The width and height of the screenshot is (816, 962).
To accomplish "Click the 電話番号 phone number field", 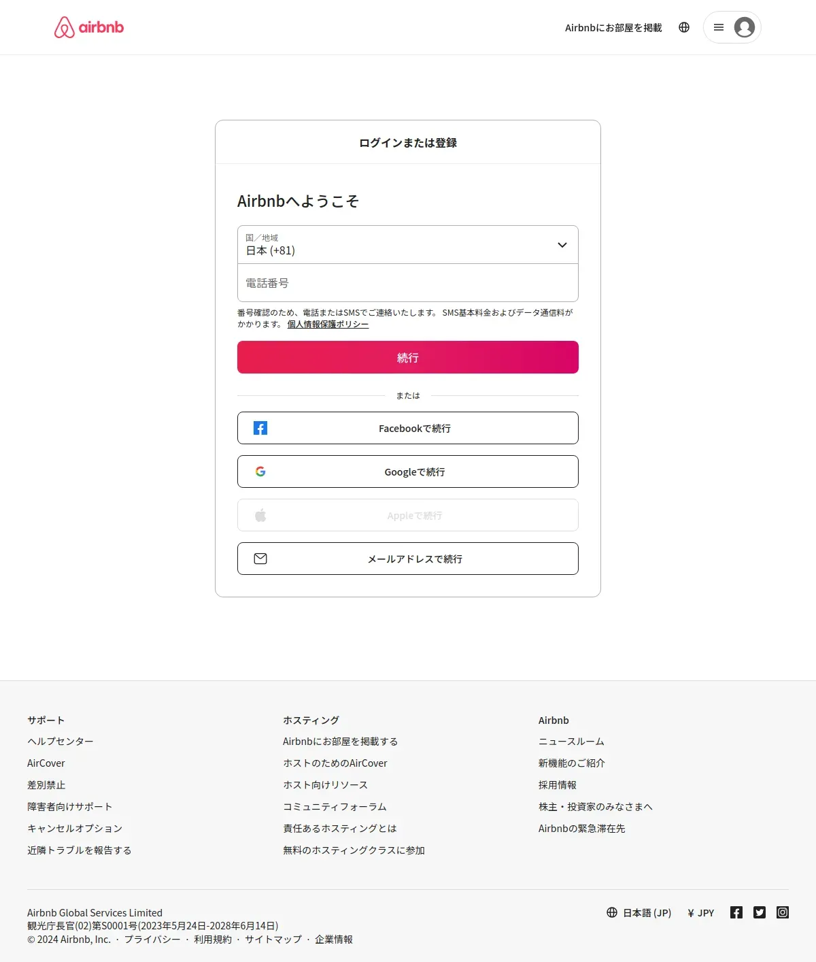I will 408,283.
